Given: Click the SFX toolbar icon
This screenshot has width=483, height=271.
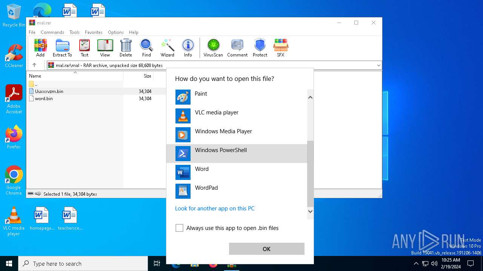Looking at the screenshot, I should click(280, 48).
